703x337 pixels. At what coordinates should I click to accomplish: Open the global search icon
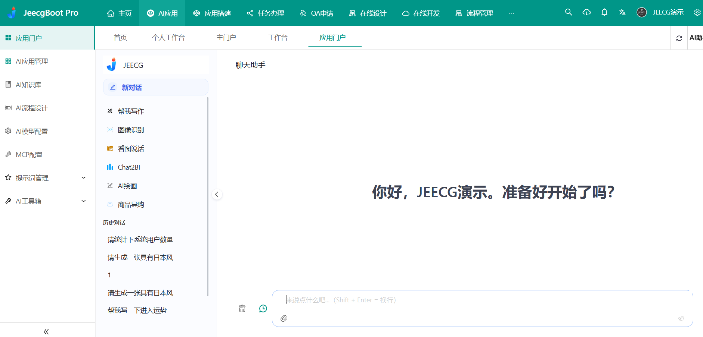(568, 12)
